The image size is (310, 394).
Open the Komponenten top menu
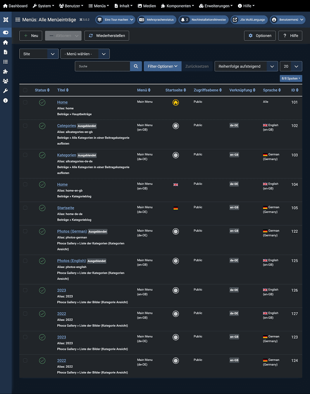[x=177, y=6]
